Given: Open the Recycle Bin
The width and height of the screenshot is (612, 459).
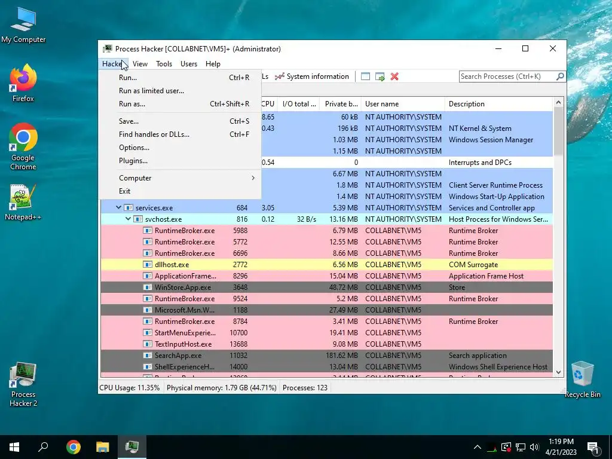Looking at the screenshot, I should (582, 380).
